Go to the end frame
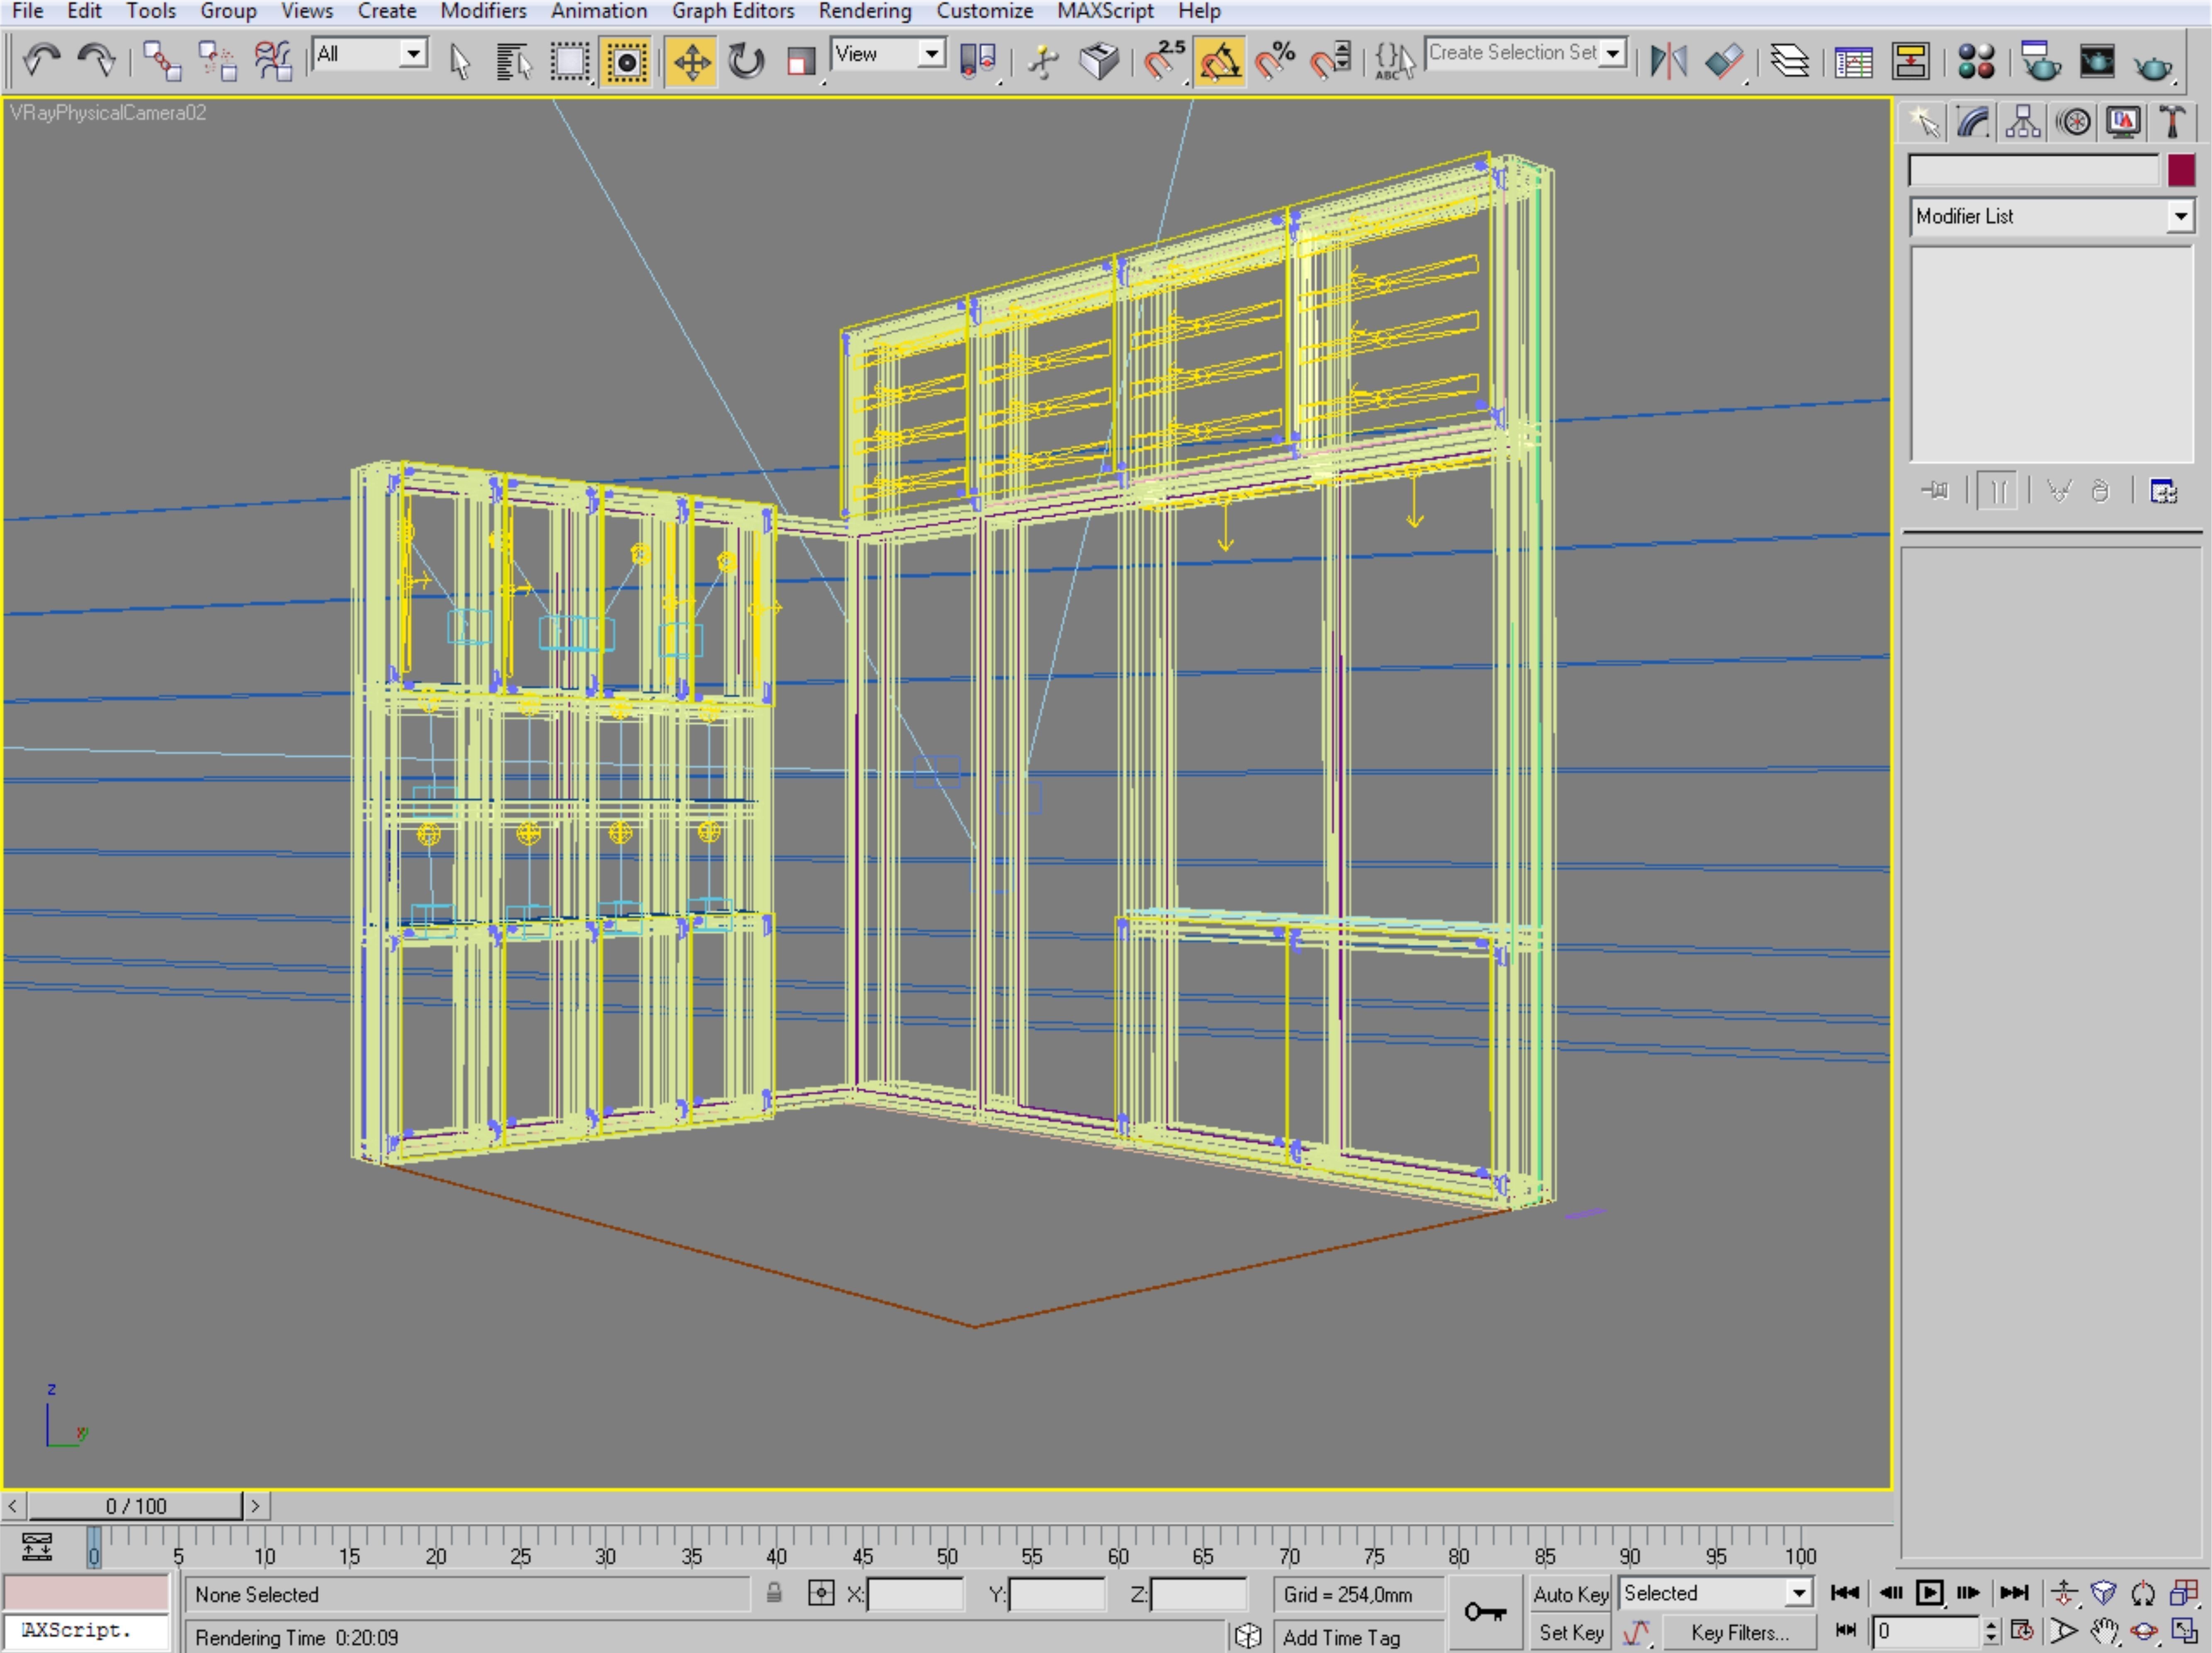 [2014, 1593]
